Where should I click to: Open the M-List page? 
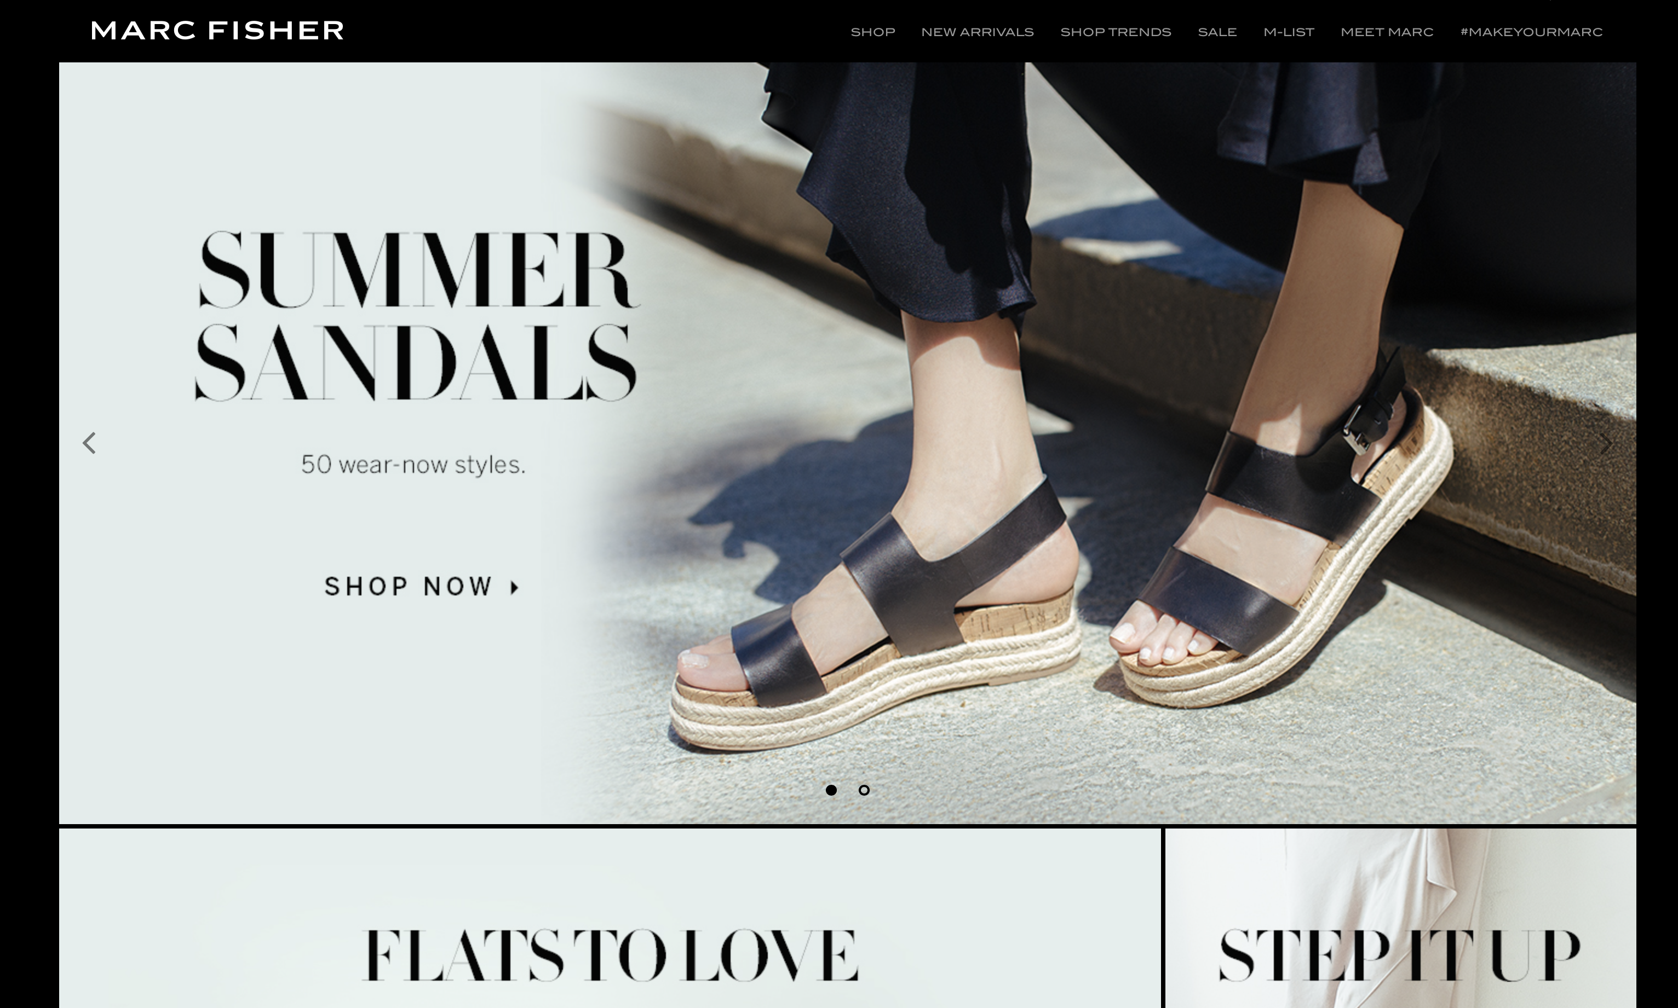(x=1289, y=32)
